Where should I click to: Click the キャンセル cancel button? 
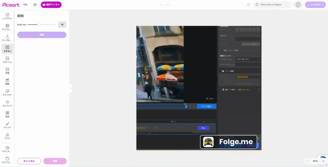click(29, 161)
